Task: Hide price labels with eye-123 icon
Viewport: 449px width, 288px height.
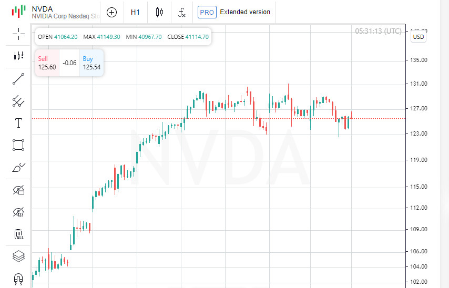Action: click(x=18, y=212)
